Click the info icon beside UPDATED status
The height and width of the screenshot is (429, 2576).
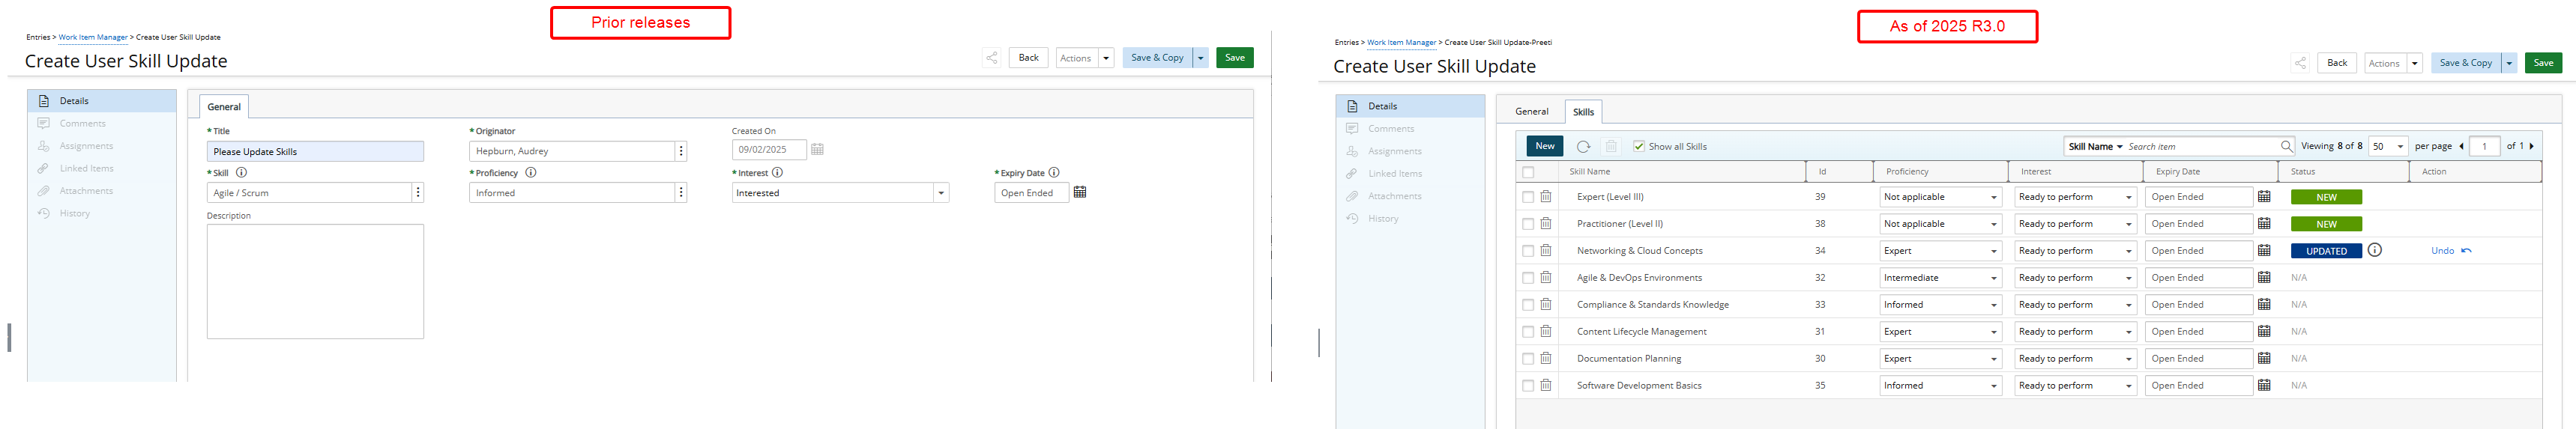2375,251
